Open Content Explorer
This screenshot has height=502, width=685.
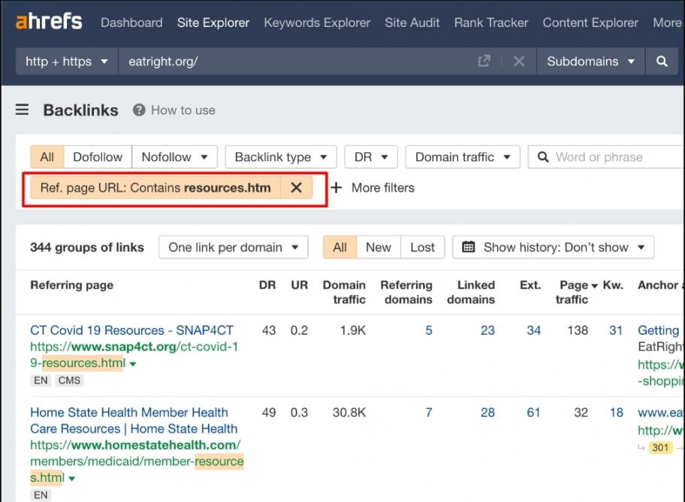click(x=590, y=23)
